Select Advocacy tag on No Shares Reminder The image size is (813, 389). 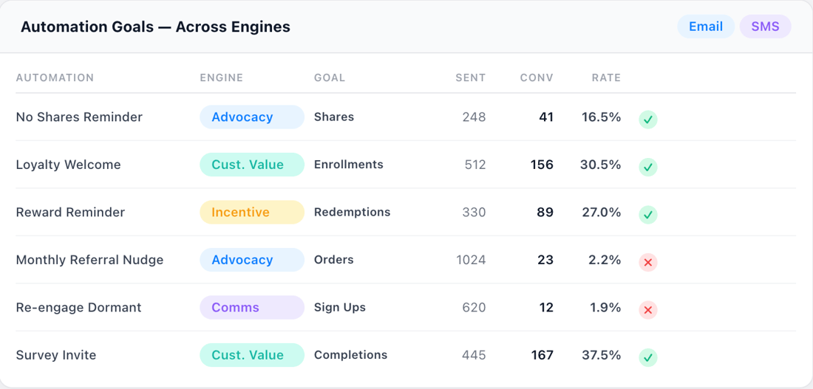pyautogui.click(x=251, y=117)
